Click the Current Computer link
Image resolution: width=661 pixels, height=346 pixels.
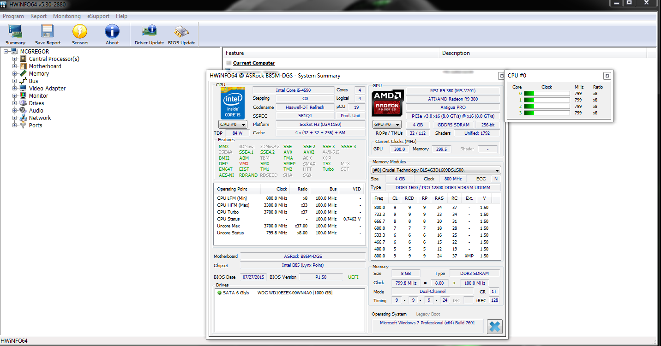(x=254, y=63)
